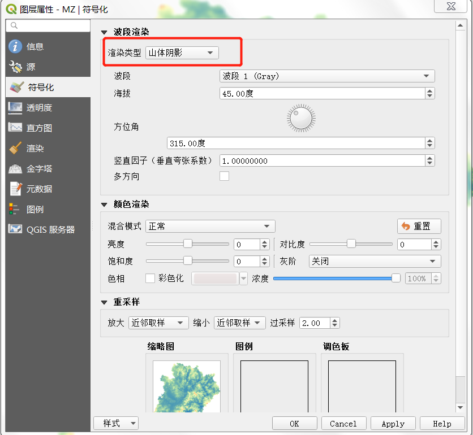Select the 透明度 transparency icon
Screen dimensions: 473x435
click(x=15, y=107)
